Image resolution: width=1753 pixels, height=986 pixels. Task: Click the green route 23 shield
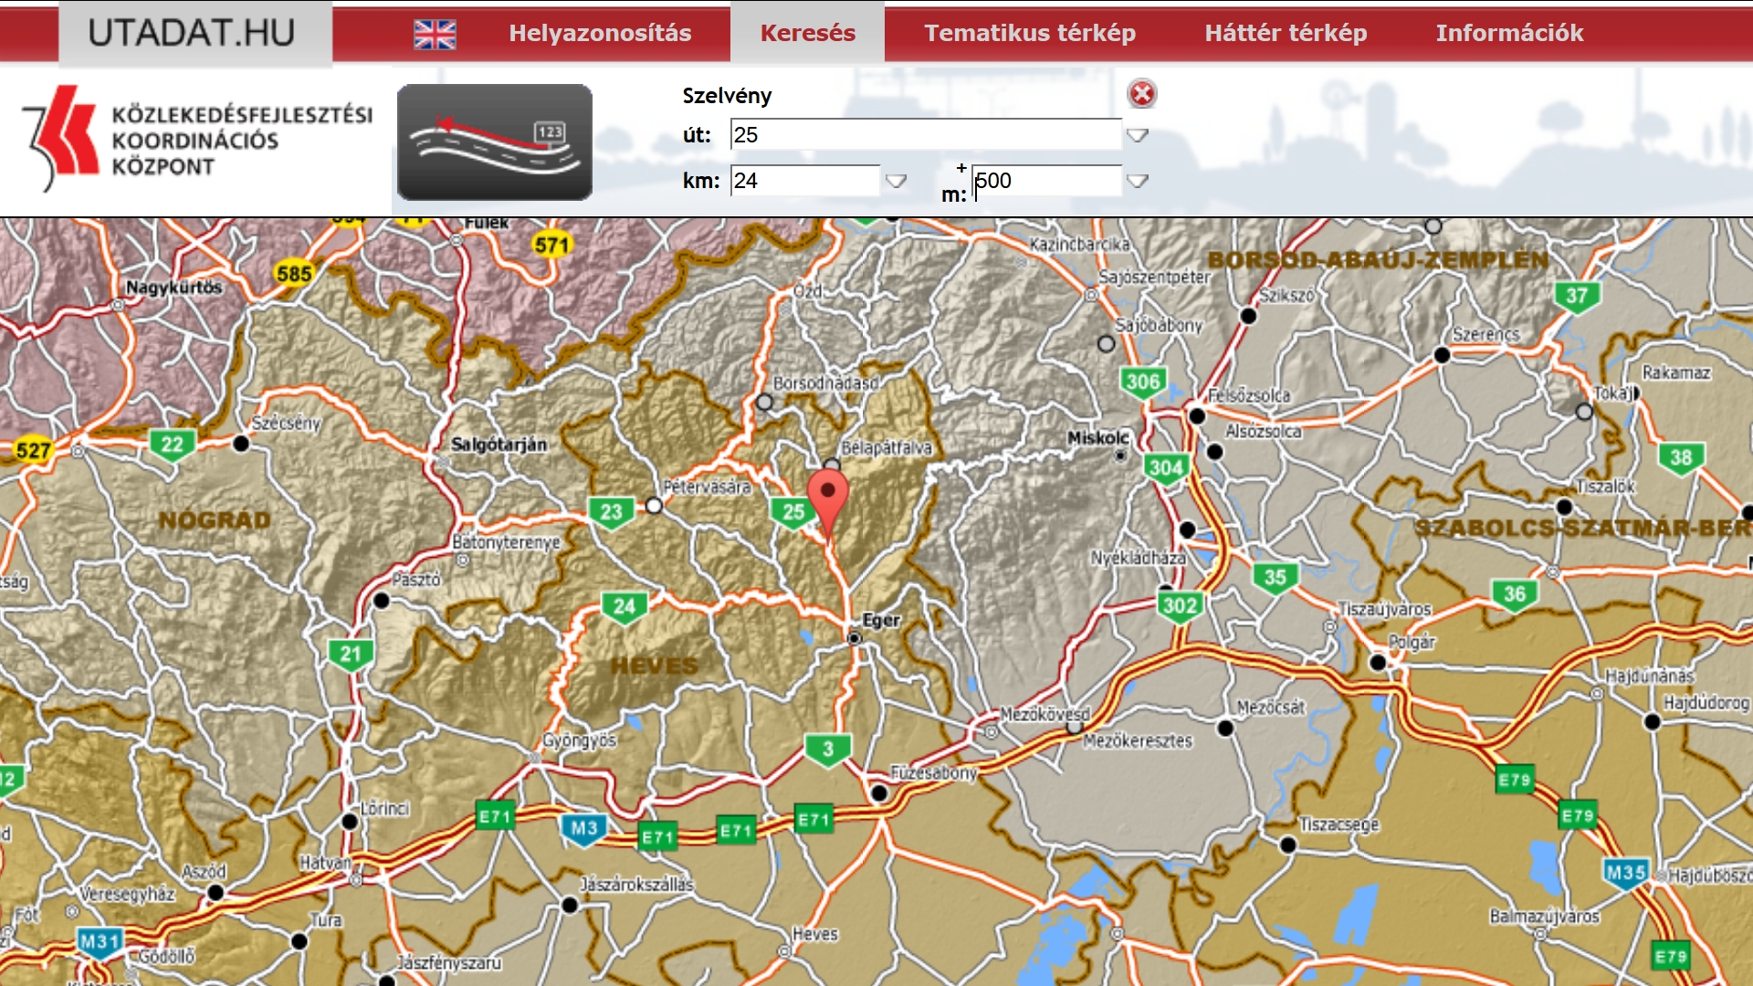pyautogui.click(x=611, y=512)
